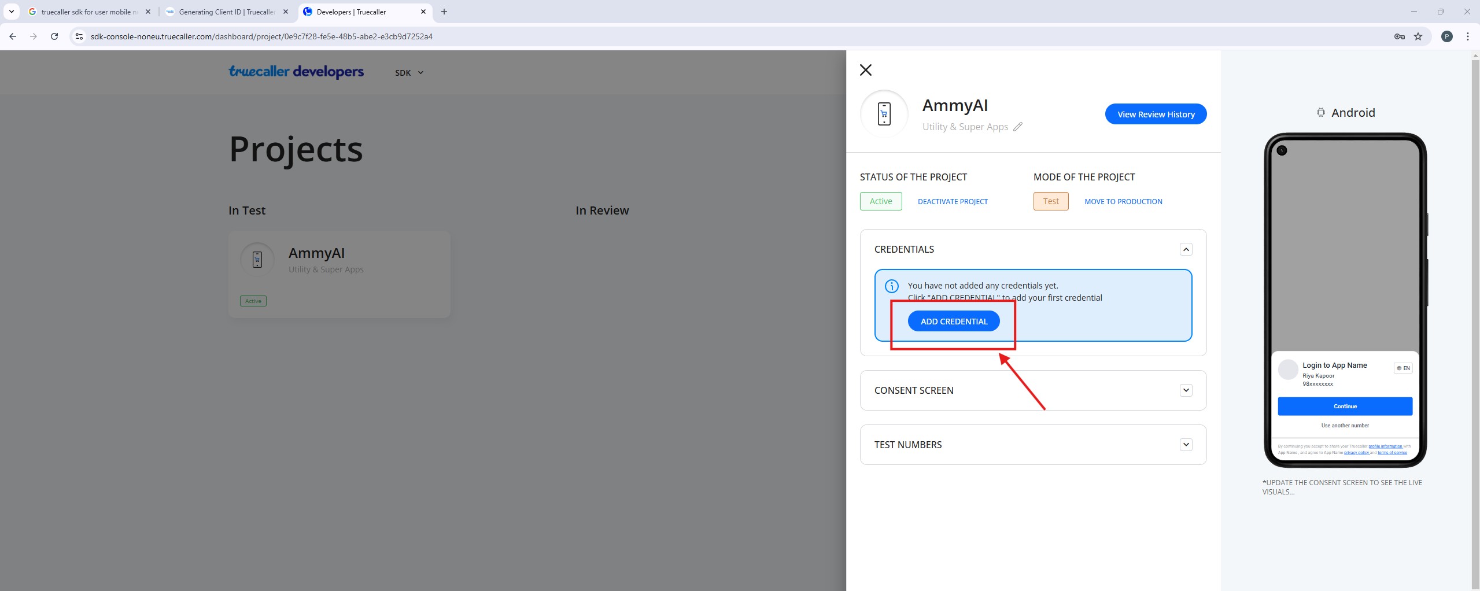Click the AmmyAI app logo icon in panel
This screenshot has height=591, width=1480.
(884, 114)
